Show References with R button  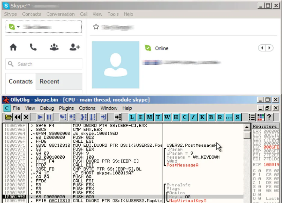220,117
